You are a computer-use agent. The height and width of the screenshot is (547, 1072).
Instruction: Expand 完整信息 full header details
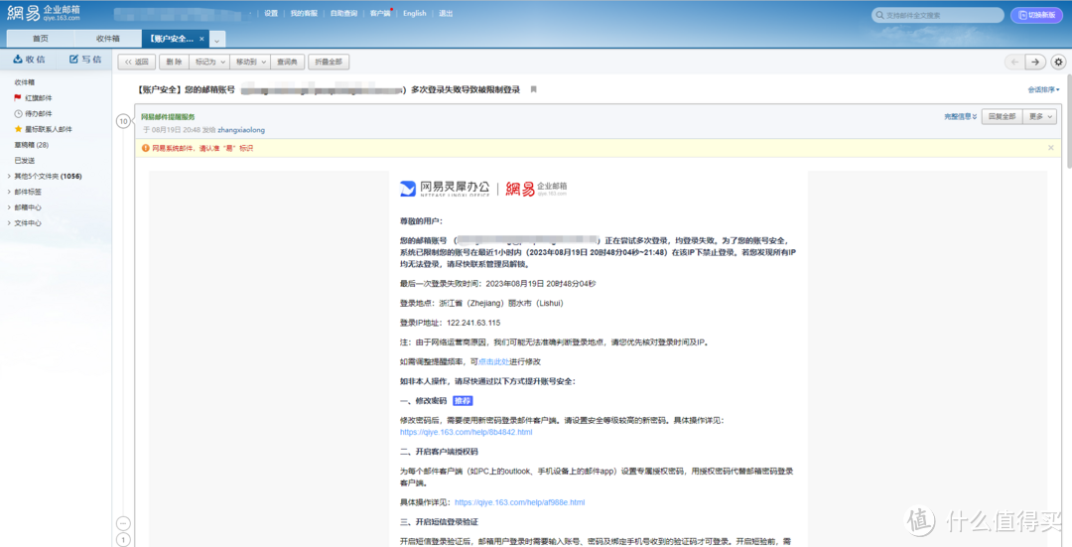tap(961, 117)
